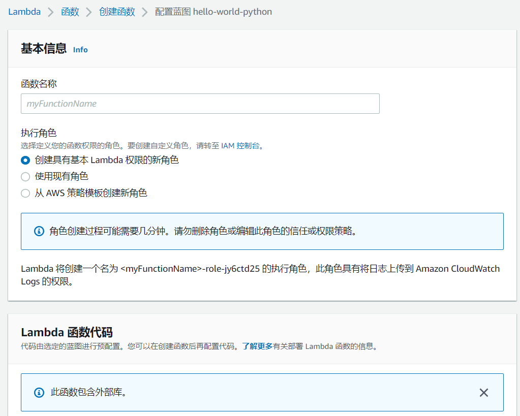Open the IAM 控制台 link
The height and width of the screenshot is (416, 520).
pyautogui.click(x=240, y=146)
